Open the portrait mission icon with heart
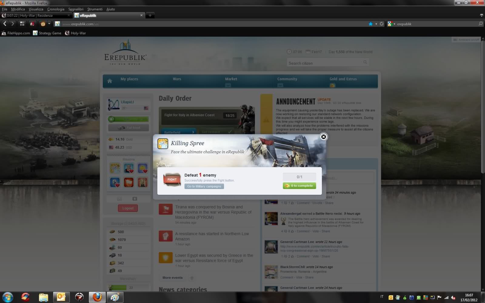Image resolution: width=485 pixels, height=303 pixels. [x=129, y=168]
